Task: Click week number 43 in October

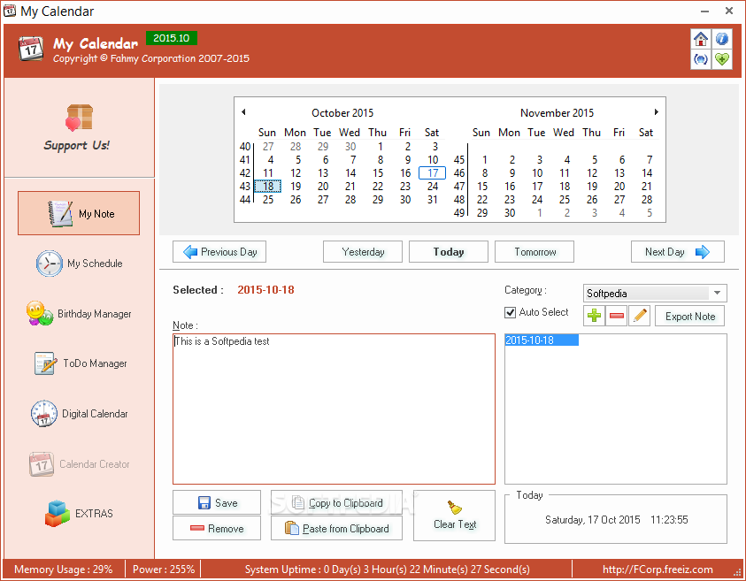Action: 244,187
